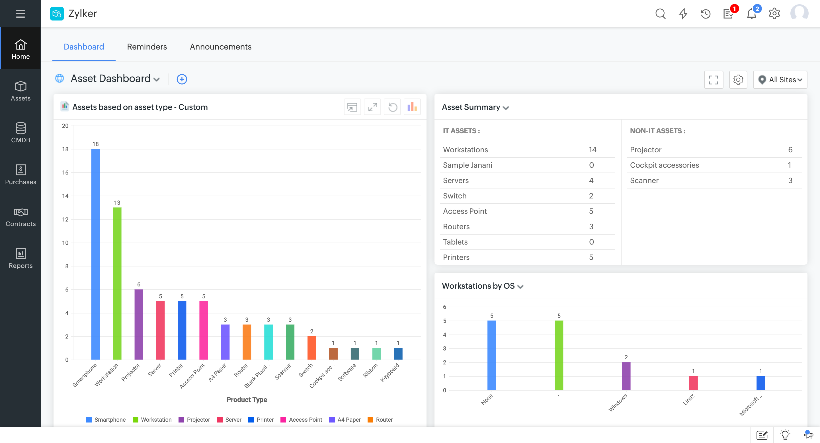The width and height of the screenshot is (820, 443).
Task: Switch to the Announcements tab
Action: tap(220, 47)
